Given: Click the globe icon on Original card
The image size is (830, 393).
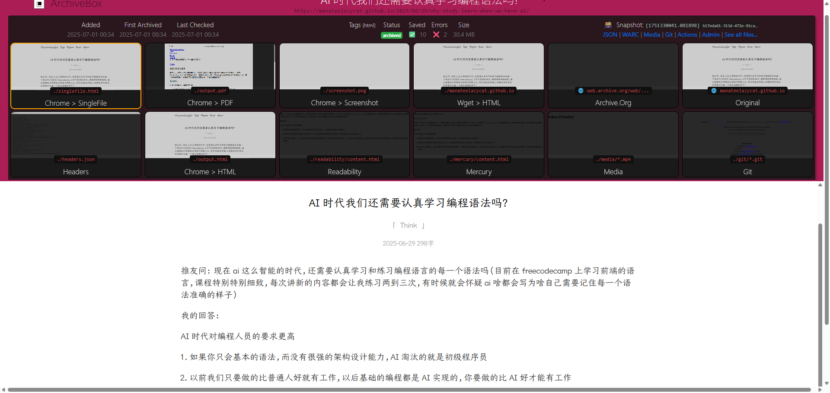Looking at the screenshot, I should pyautogui.click(x=714, y=91).
